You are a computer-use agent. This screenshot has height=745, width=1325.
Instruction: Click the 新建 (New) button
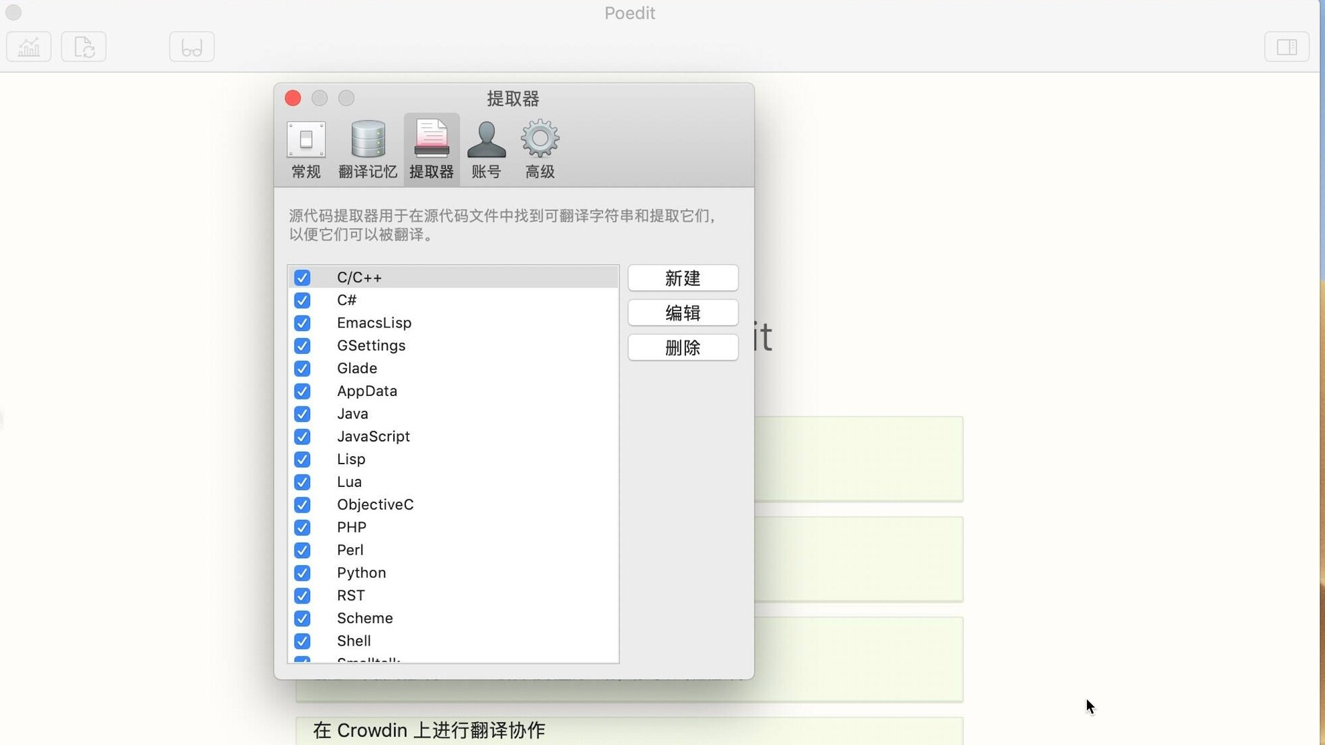click(x=683, y=278)
